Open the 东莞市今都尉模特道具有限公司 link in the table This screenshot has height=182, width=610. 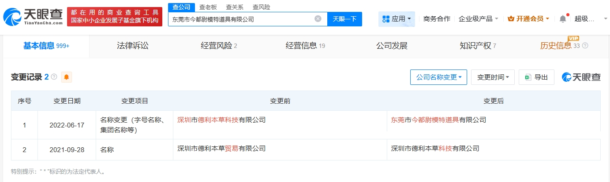pyautogui.click(x=438, y=120)
